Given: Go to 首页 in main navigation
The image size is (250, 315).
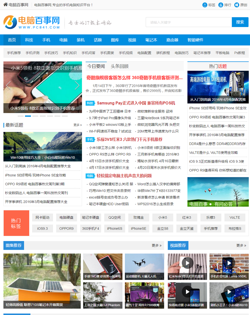Looking at the screenshot, I should pyautogui.click(x=12, y=40).
